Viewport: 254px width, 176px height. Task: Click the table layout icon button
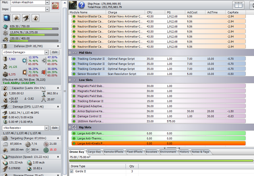(x=239, y=5)
